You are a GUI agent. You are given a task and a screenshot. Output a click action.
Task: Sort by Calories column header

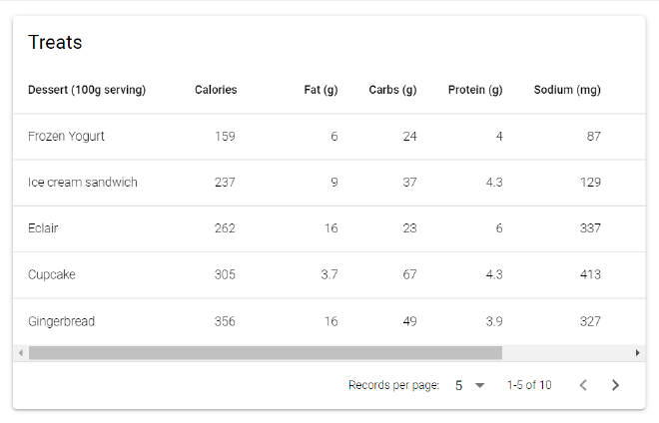pos(216,90)
